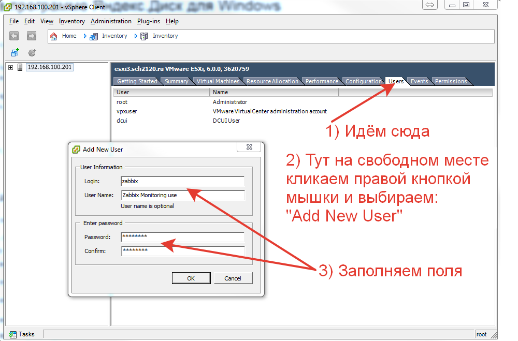Switch to the Permissions tab

click(x=451, y=81)
